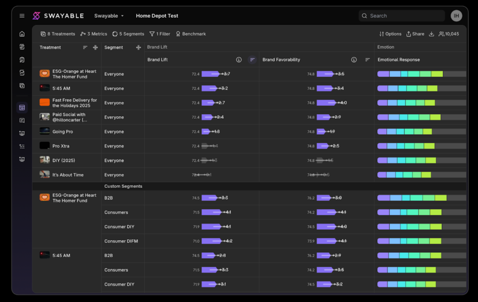Screen dimensions: 478x302
Task: Click the add column icon beside Segment
Action: (x=138, y=47)
